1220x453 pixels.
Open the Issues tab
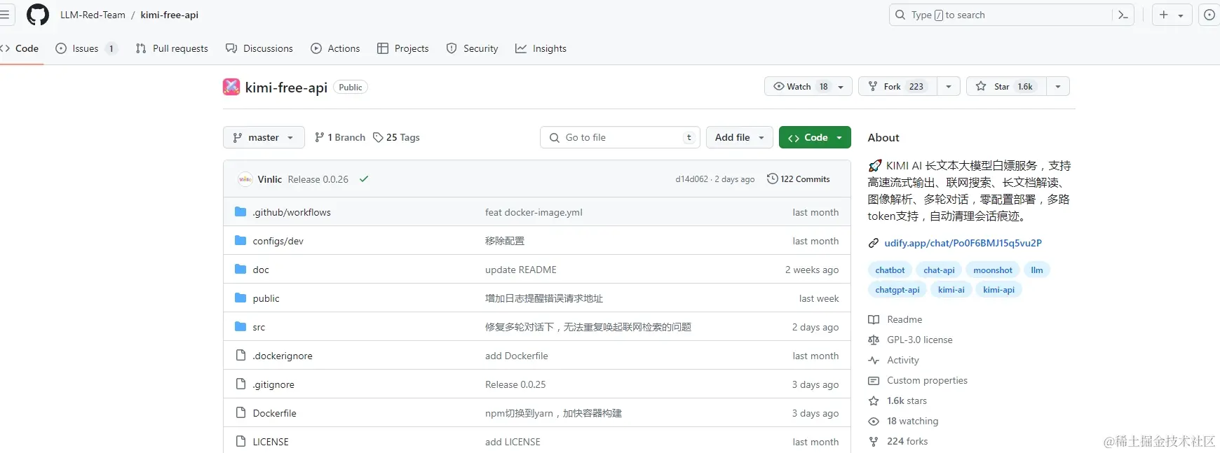pyautogui.click(x=86, y=48)
